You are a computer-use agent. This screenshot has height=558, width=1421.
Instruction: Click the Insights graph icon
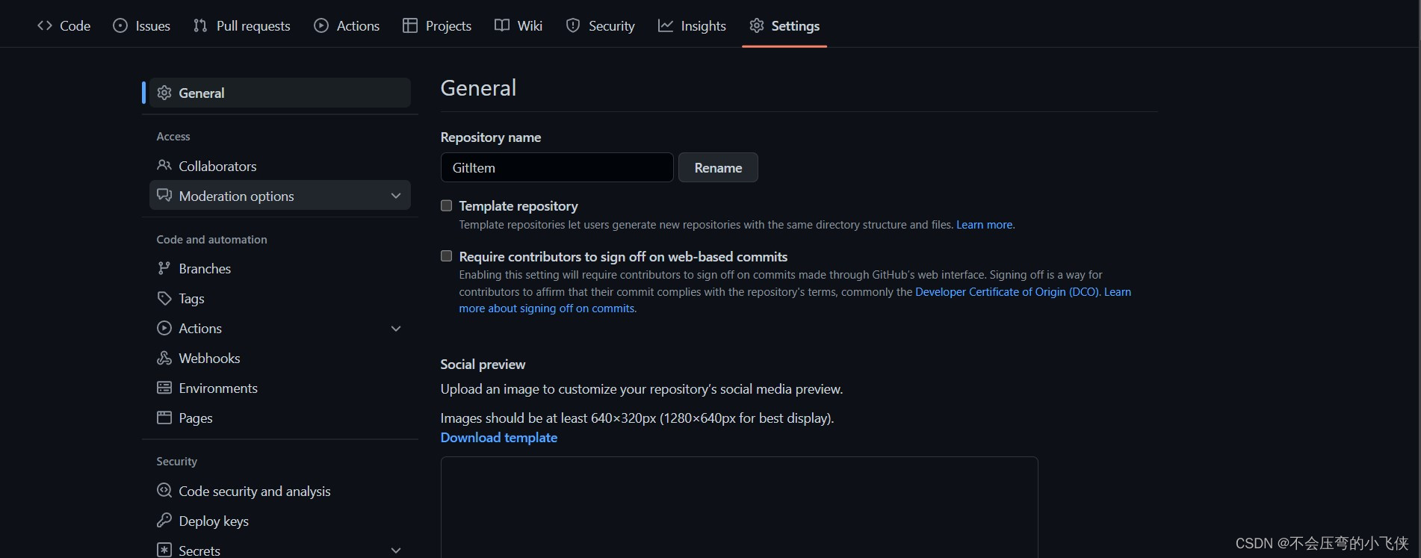666,25
